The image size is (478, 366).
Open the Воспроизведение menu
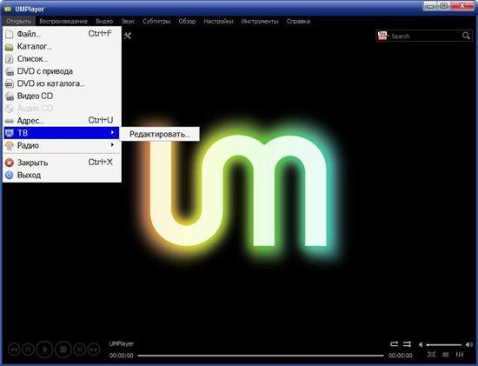coord(63,22)
